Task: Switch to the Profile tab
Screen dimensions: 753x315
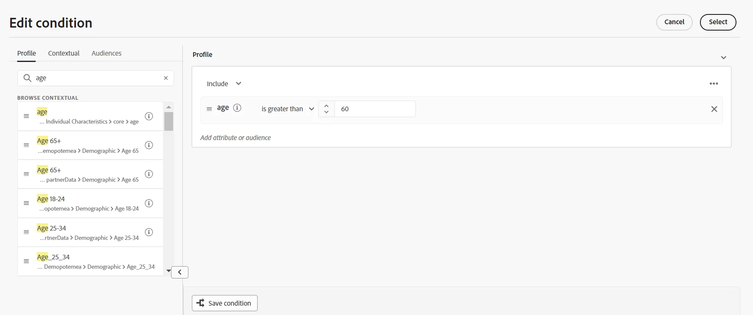Action: pyautogui.click(x=27, y=53)
